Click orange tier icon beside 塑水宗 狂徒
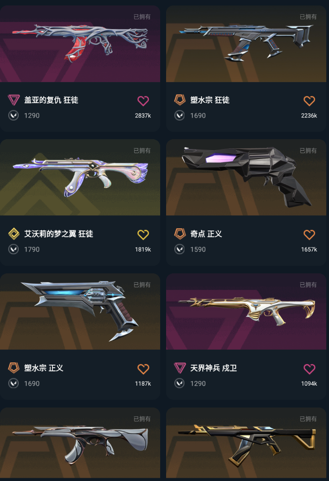 pos(180,100)
